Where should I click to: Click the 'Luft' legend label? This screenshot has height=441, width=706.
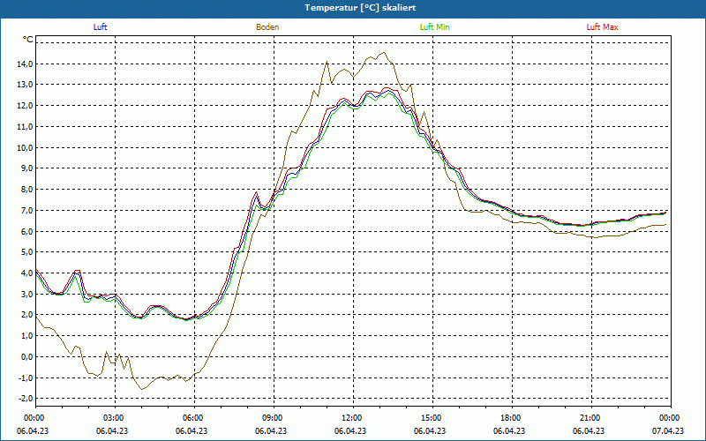click(100, 27)
